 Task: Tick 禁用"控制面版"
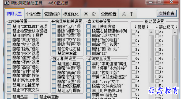(89, 72)
